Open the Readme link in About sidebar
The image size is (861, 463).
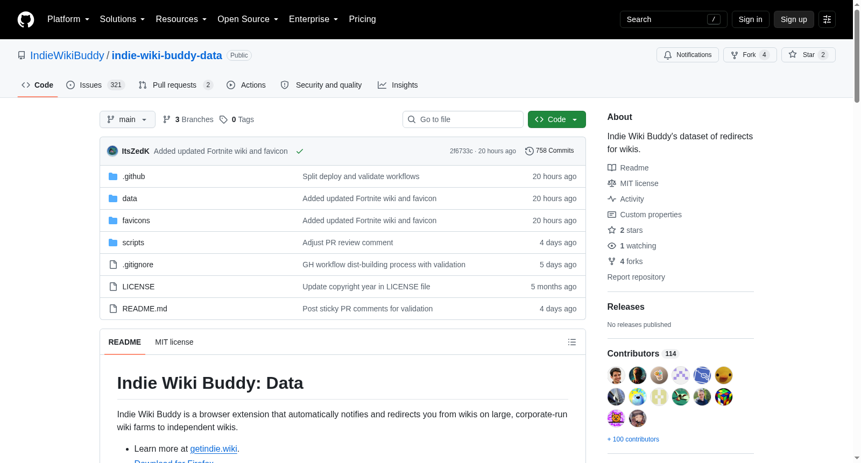pyautogui.click(x=628, y=168)
